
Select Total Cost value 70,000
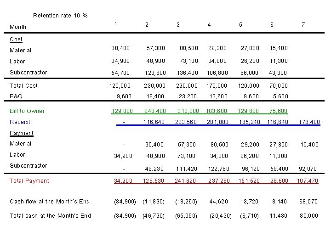(x=279, y=86)
